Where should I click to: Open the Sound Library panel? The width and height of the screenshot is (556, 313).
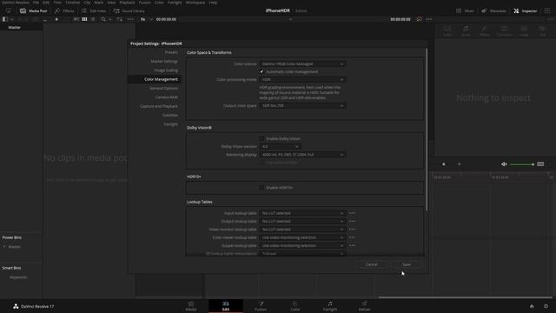point(129,11)
